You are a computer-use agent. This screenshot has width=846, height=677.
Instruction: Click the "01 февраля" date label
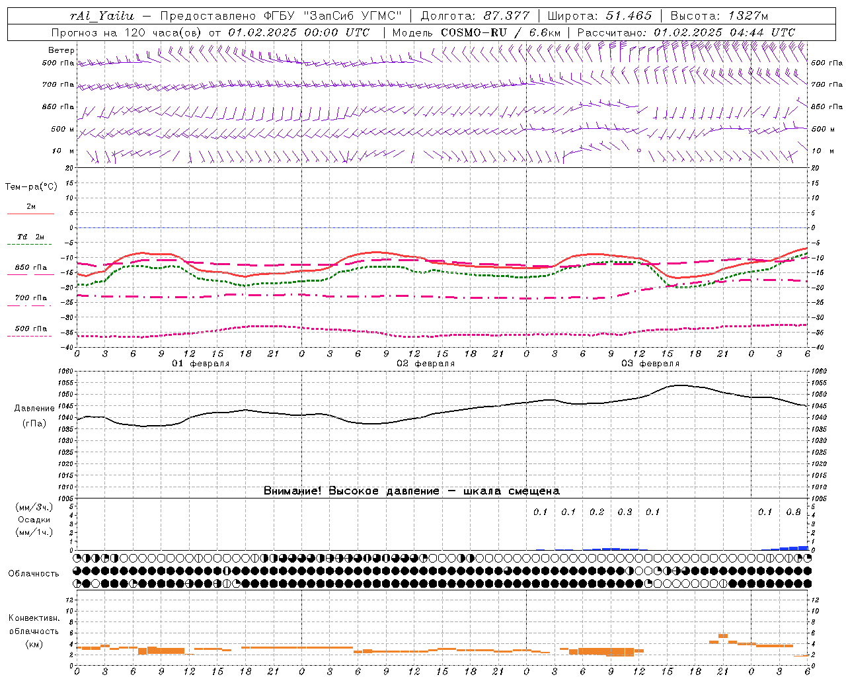click(201, 364)
